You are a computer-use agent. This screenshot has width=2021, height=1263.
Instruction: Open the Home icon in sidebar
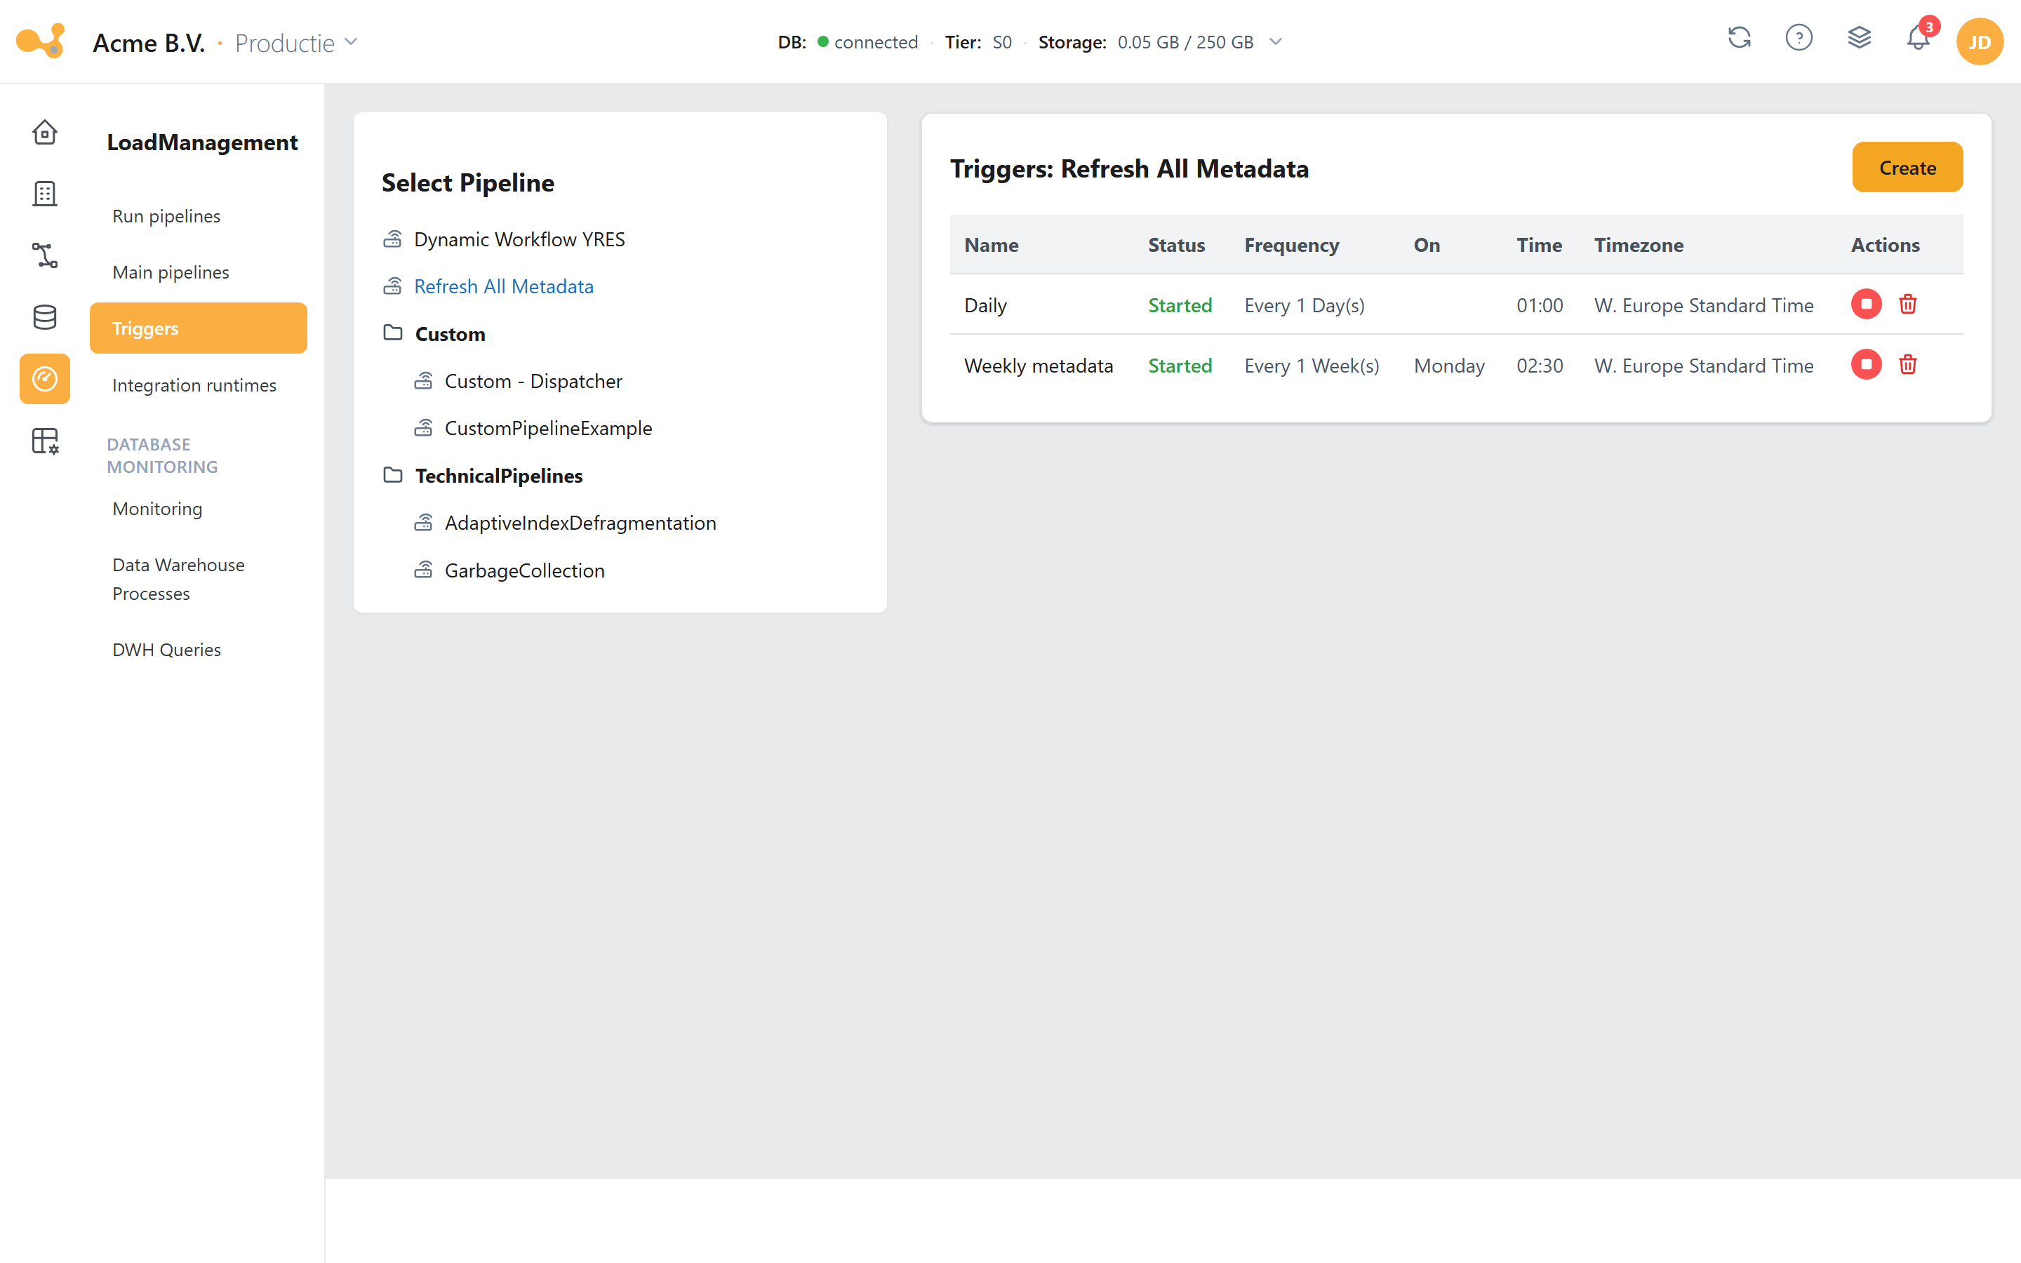[x=44, y=132]
